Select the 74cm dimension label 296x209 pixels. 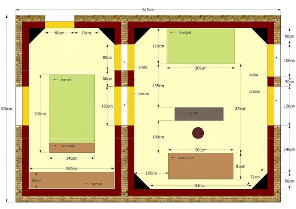86,33
